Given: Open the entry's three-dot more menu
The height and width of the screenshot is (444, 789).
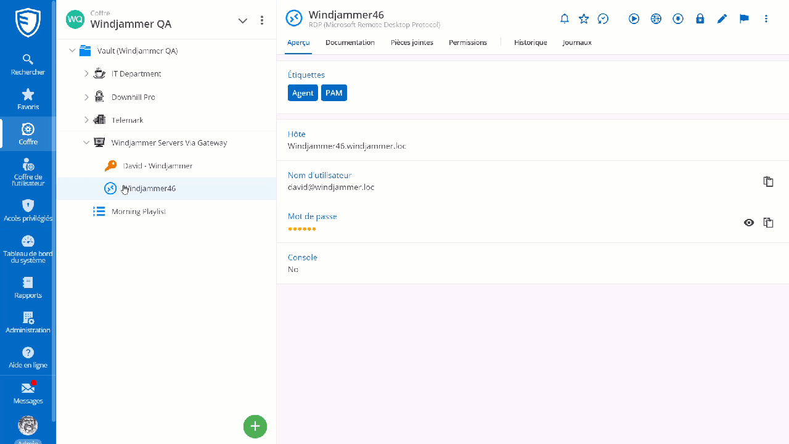Looking at the screenshot, I should (x=766, y=19).
